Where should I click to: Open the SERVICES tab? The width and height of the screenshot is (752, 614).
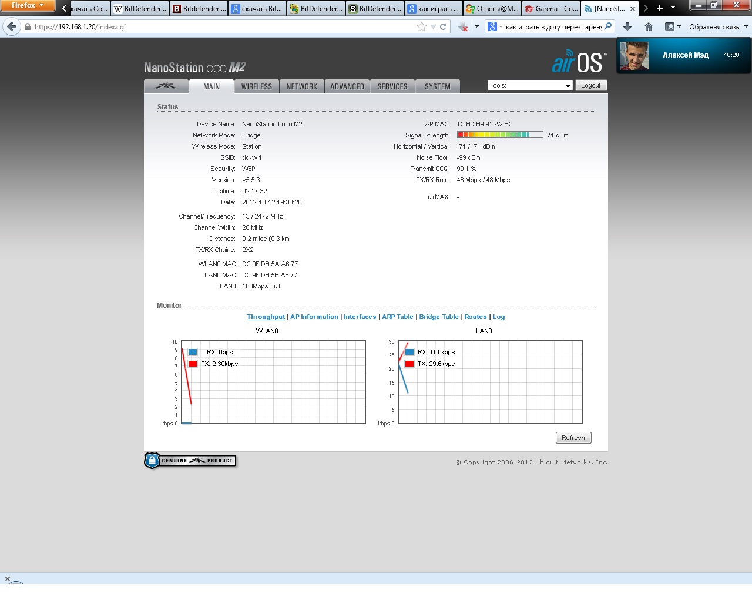[x=392, y=86]
